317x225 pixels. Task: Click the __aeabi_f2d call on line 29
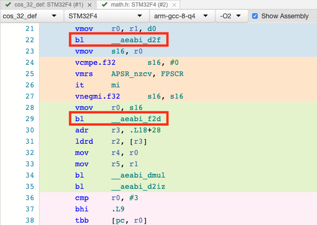pyautogui.click(x=136, y=119)
